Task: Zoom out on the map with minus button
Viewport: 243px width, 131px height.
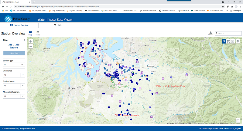Action: coord(31,46)
